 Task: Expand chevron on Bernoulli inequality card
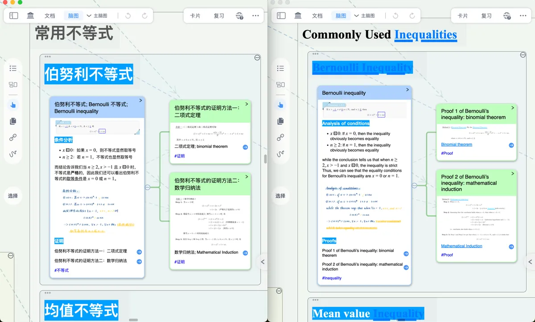tap(407, 90)
